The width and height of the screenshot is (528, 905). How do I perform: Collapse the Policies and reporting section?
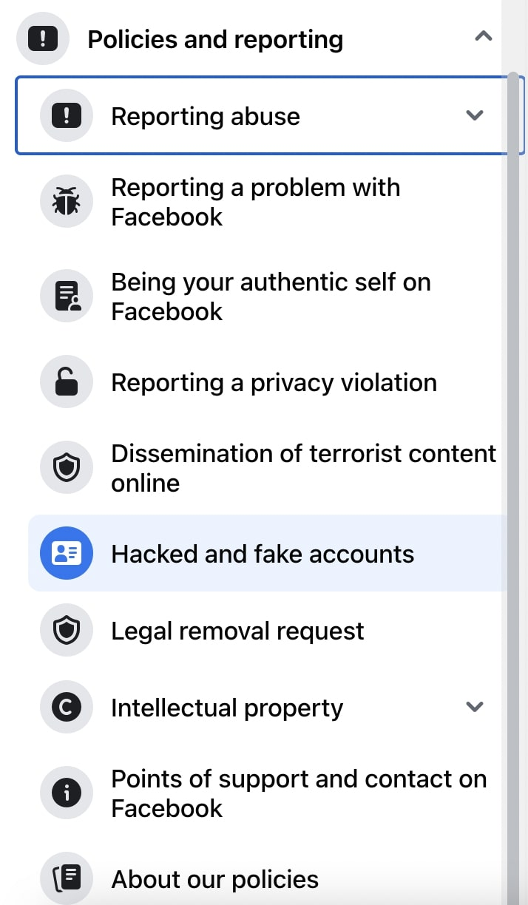[483, 35]
